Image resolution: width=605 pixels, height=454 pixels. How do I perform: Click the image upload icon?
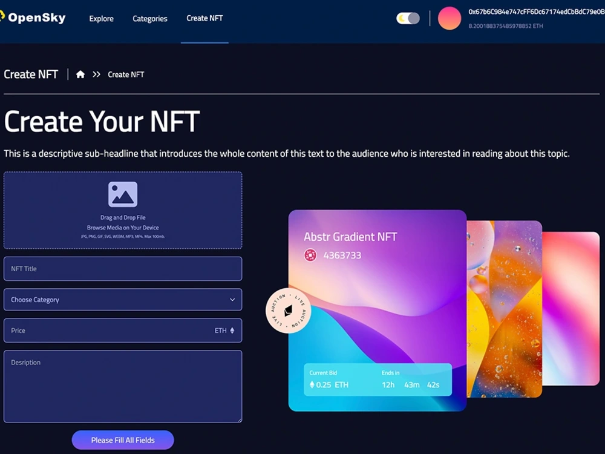[x=123, y=194]
